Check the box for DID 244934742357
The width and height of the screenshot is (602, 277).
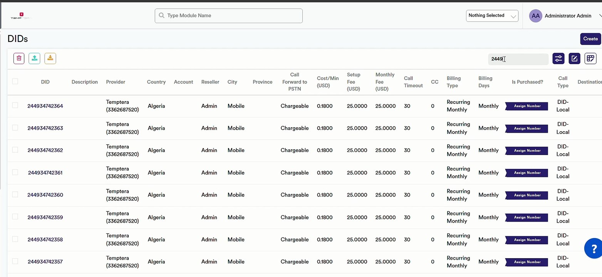point(15,261)
